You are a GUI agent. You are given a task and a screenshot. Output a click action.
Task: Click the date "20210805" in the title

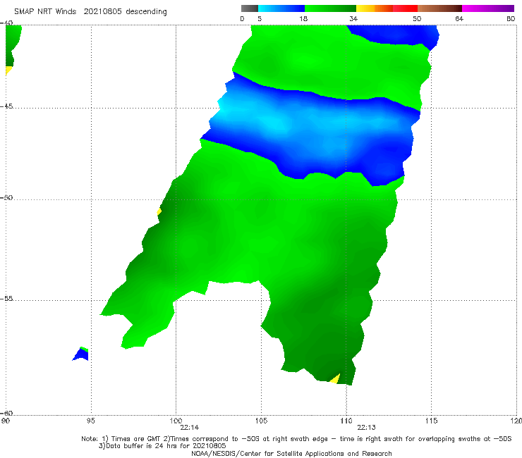tap(102, 12)
